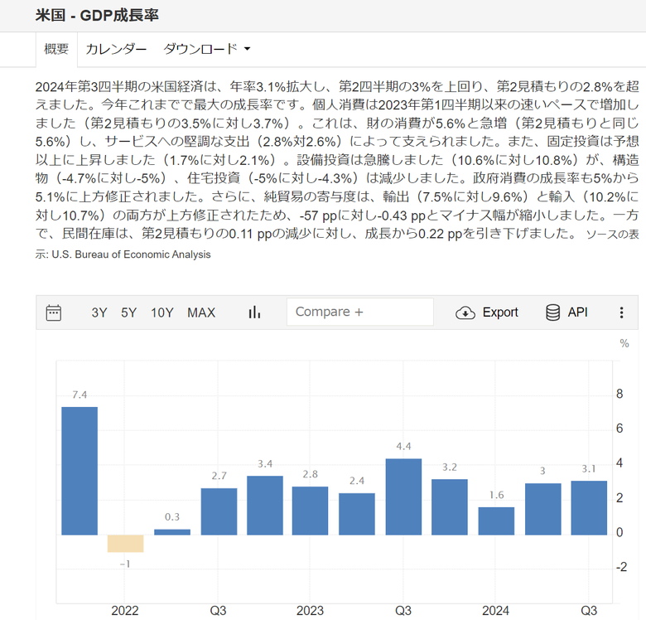The image size is (646, 620).
Task: Click the 3.1 bar in chart
Action: pos(589,508)
